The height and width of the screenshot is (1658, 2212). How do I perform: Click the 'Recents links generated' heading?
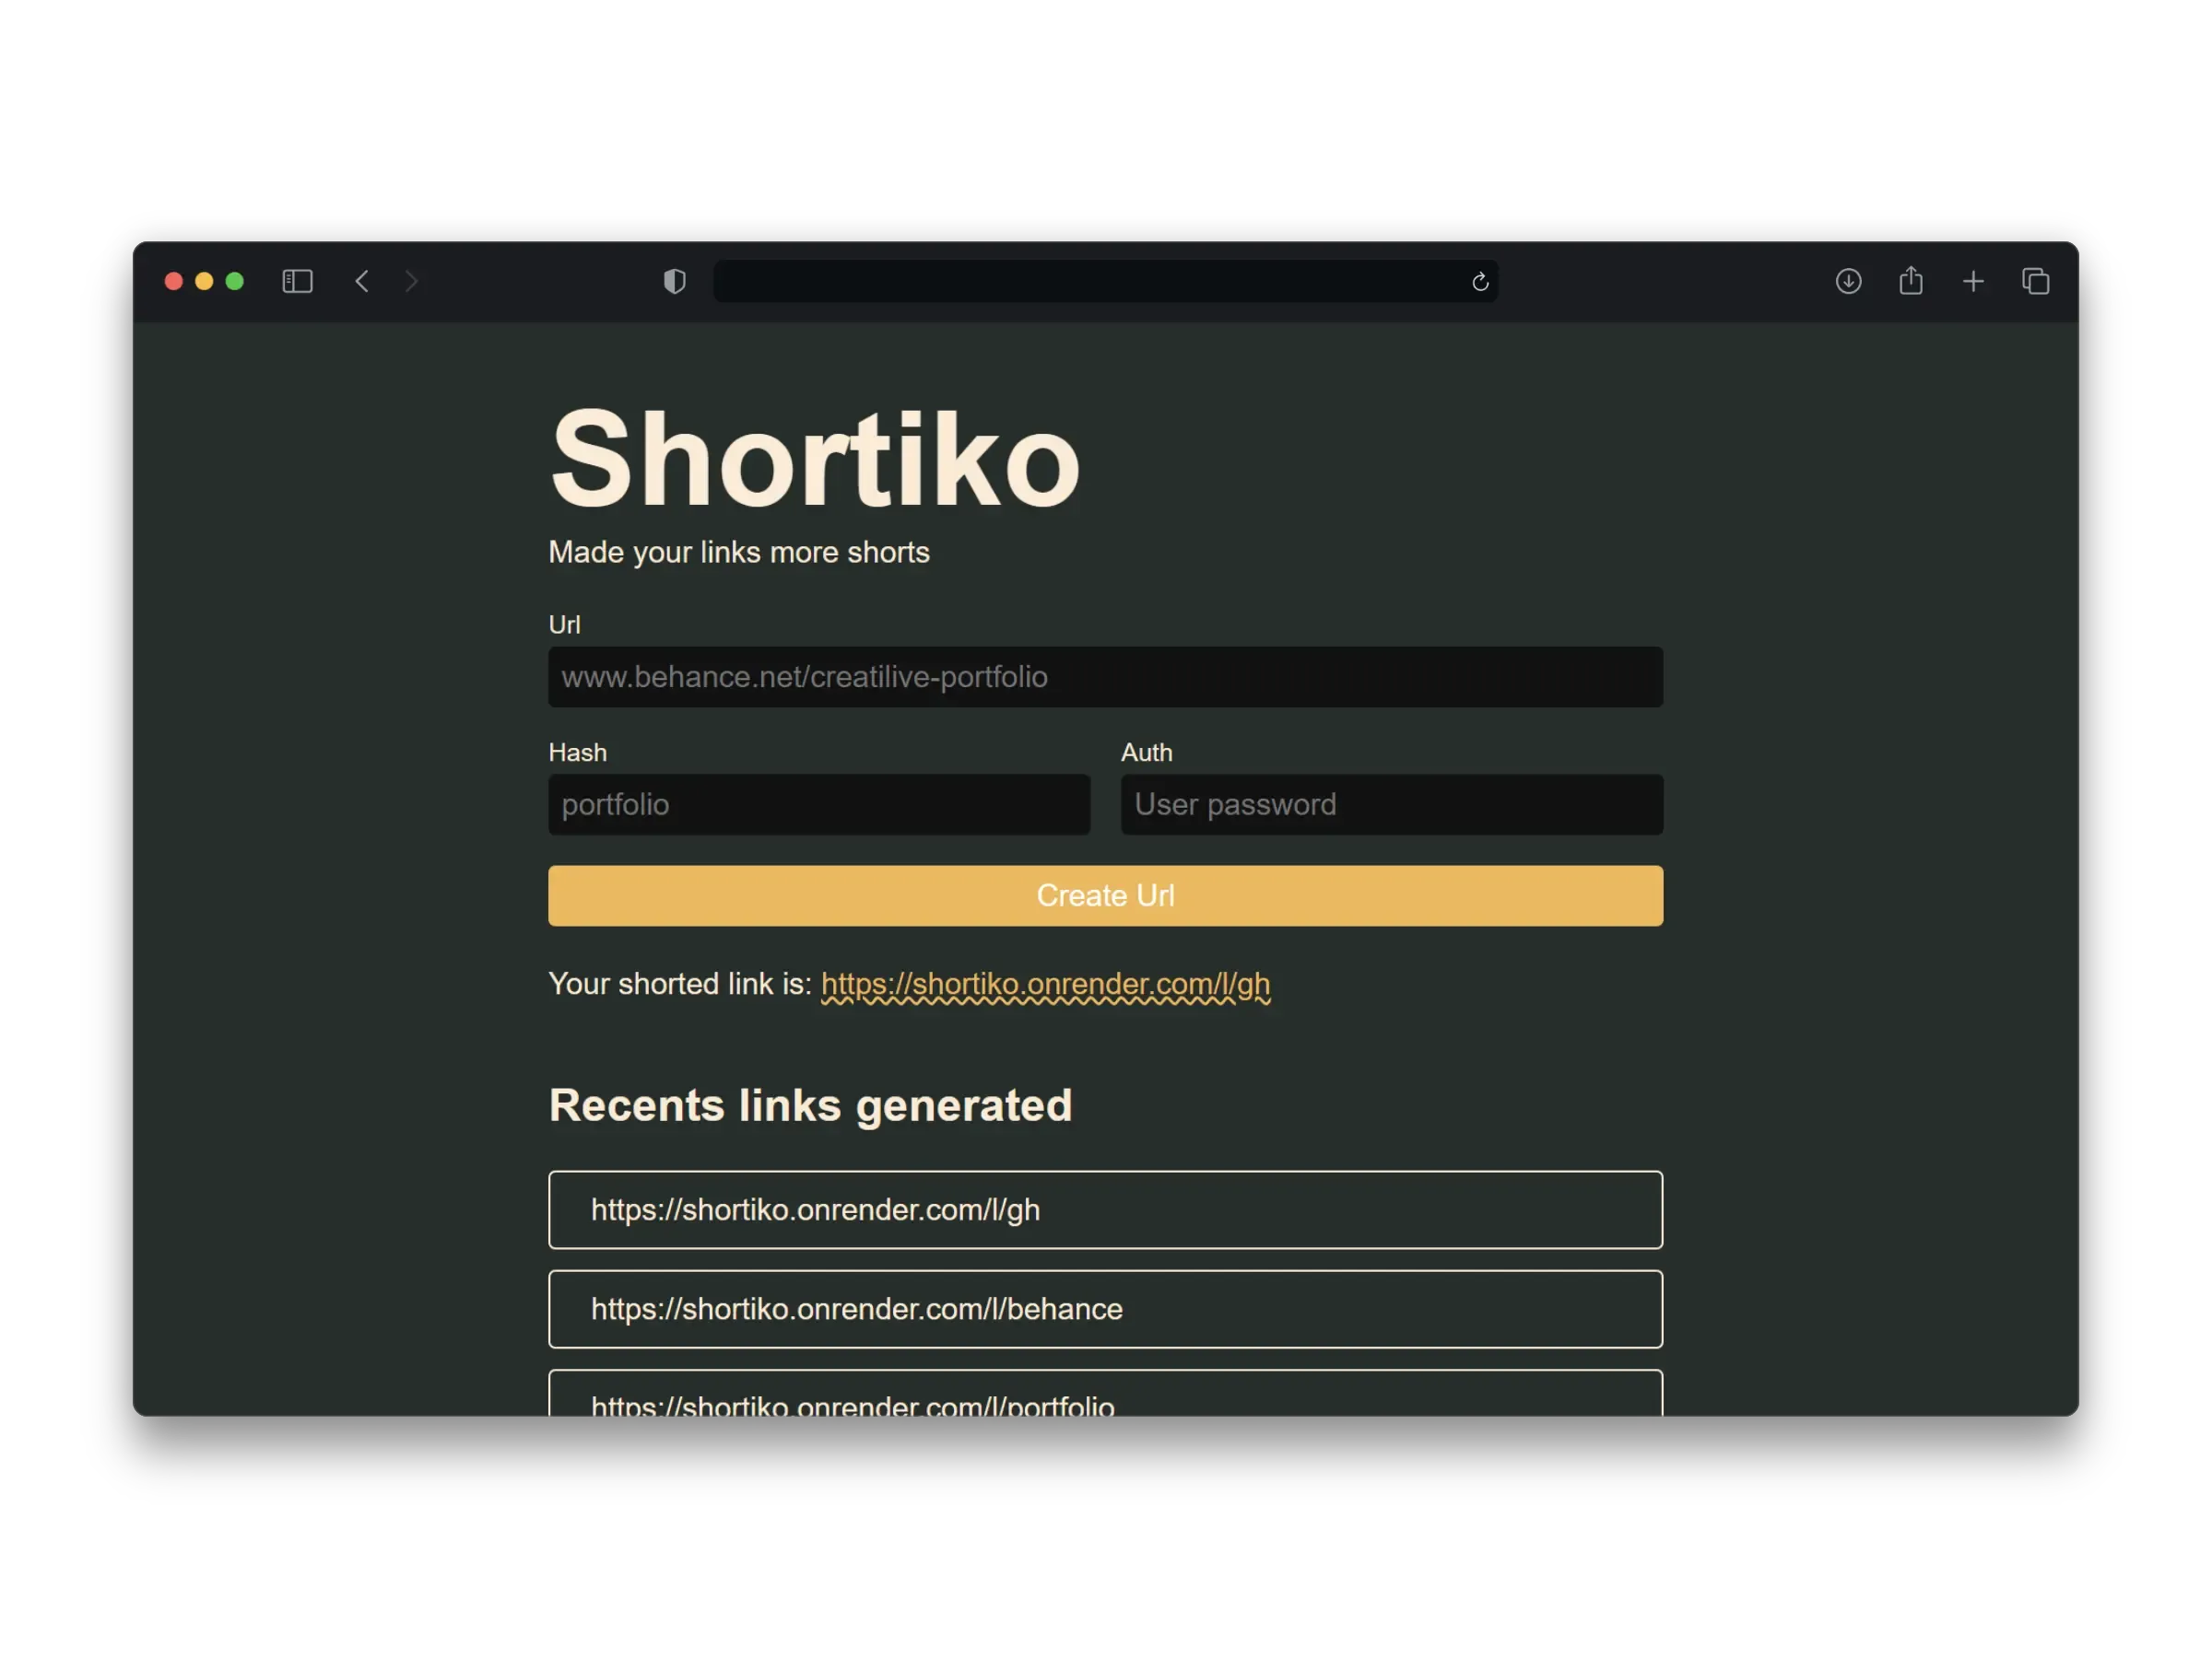[810, 1105]
